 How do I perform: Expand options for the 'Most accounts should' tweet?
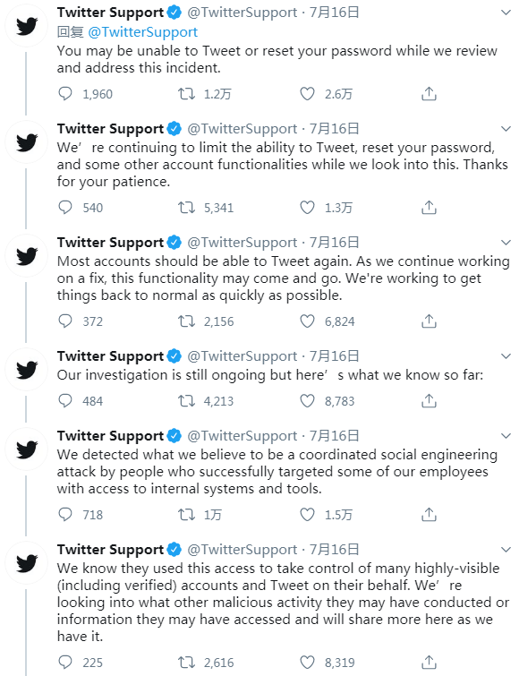pos(506,243)
